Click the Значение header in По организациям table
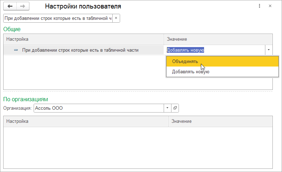Screen dimensions: 282x172 [x=220, y=121]
